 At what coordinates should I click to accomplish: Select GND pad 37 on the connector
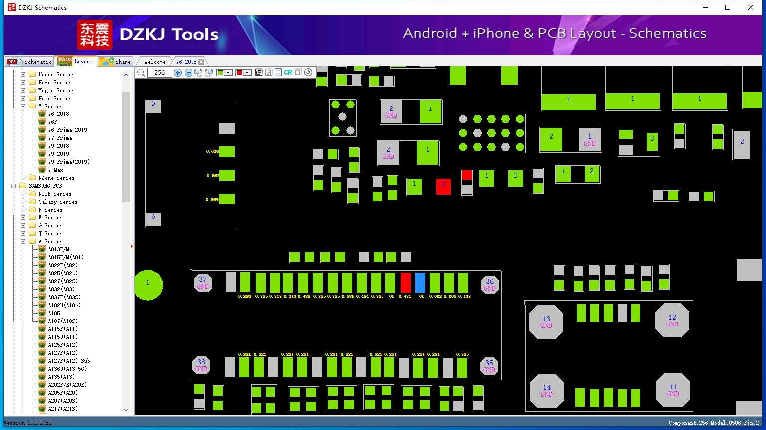coord(203,283)
